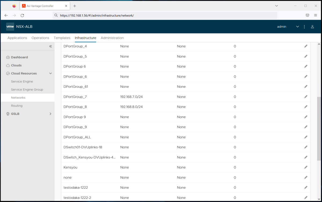This screenshot has height=202, width=322.
Task: Open Clouds in the sidebar
Action: click(x=16, y=65)
